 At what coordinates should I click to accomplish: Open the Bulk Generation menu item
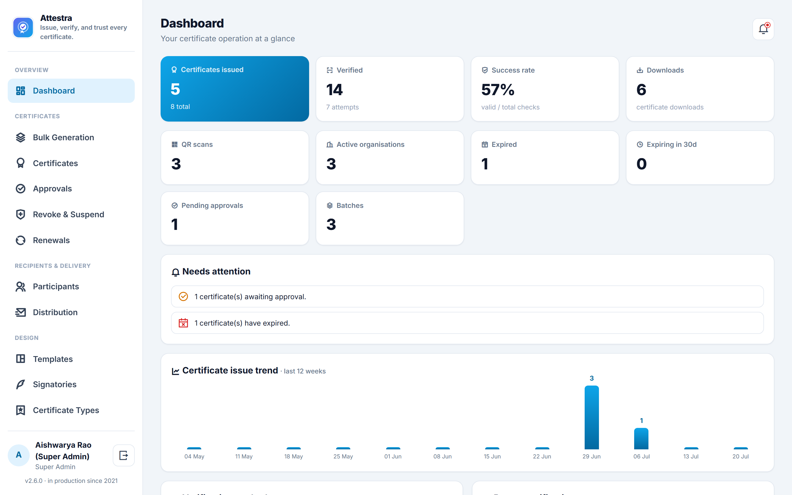pos(71,137)
